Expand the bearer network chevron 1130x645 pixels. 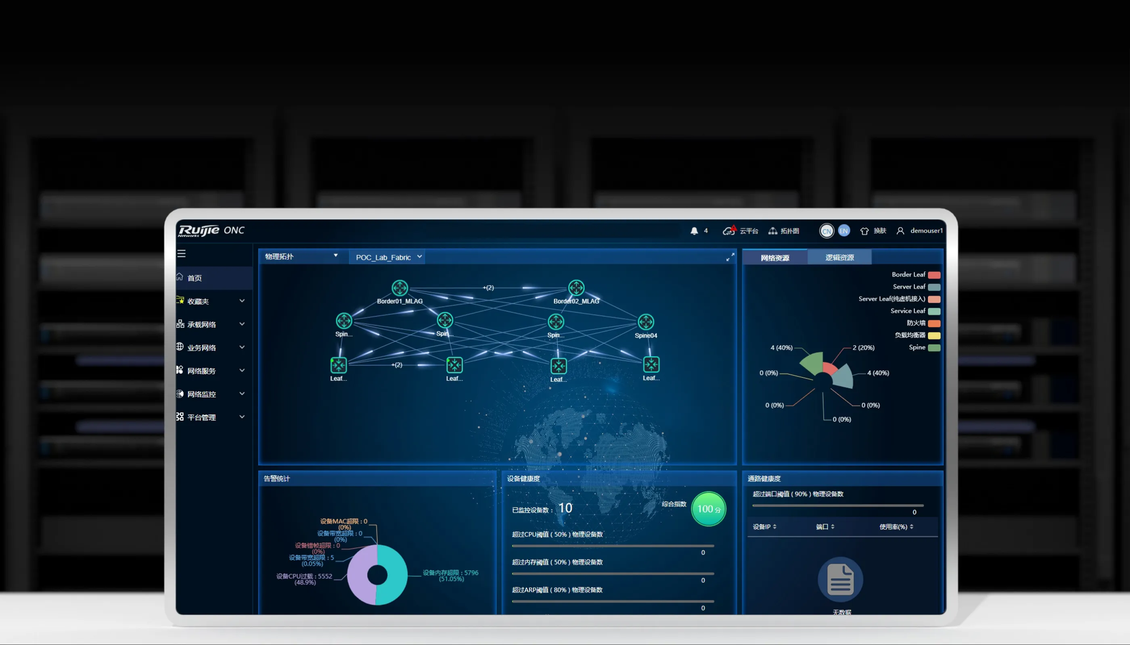242,324
